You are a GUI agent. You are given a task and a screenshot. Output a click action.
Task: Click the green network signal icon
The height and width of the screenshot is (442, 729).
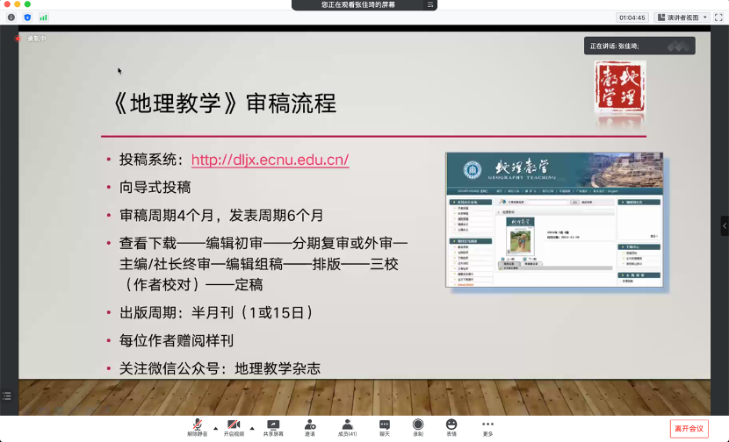(43, 18)
